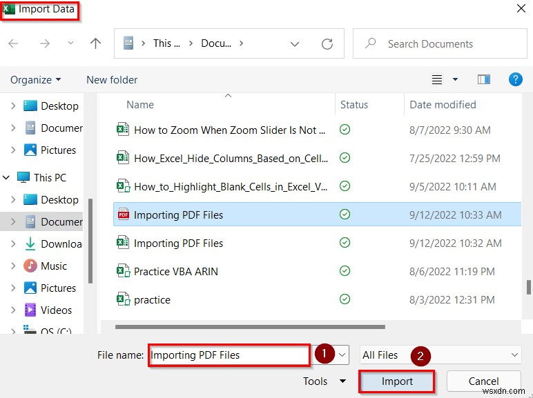This screenshot has height=398, width=533.
Task: Open the All Files type dropdown
Action: [x=440, y=355]
